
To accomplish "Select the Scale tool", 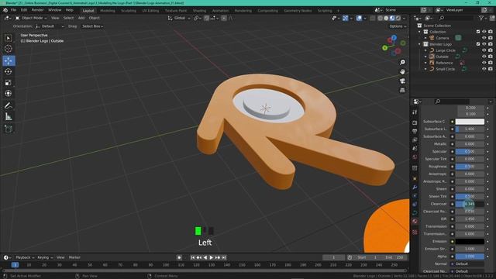I will [x=9, y=83].
